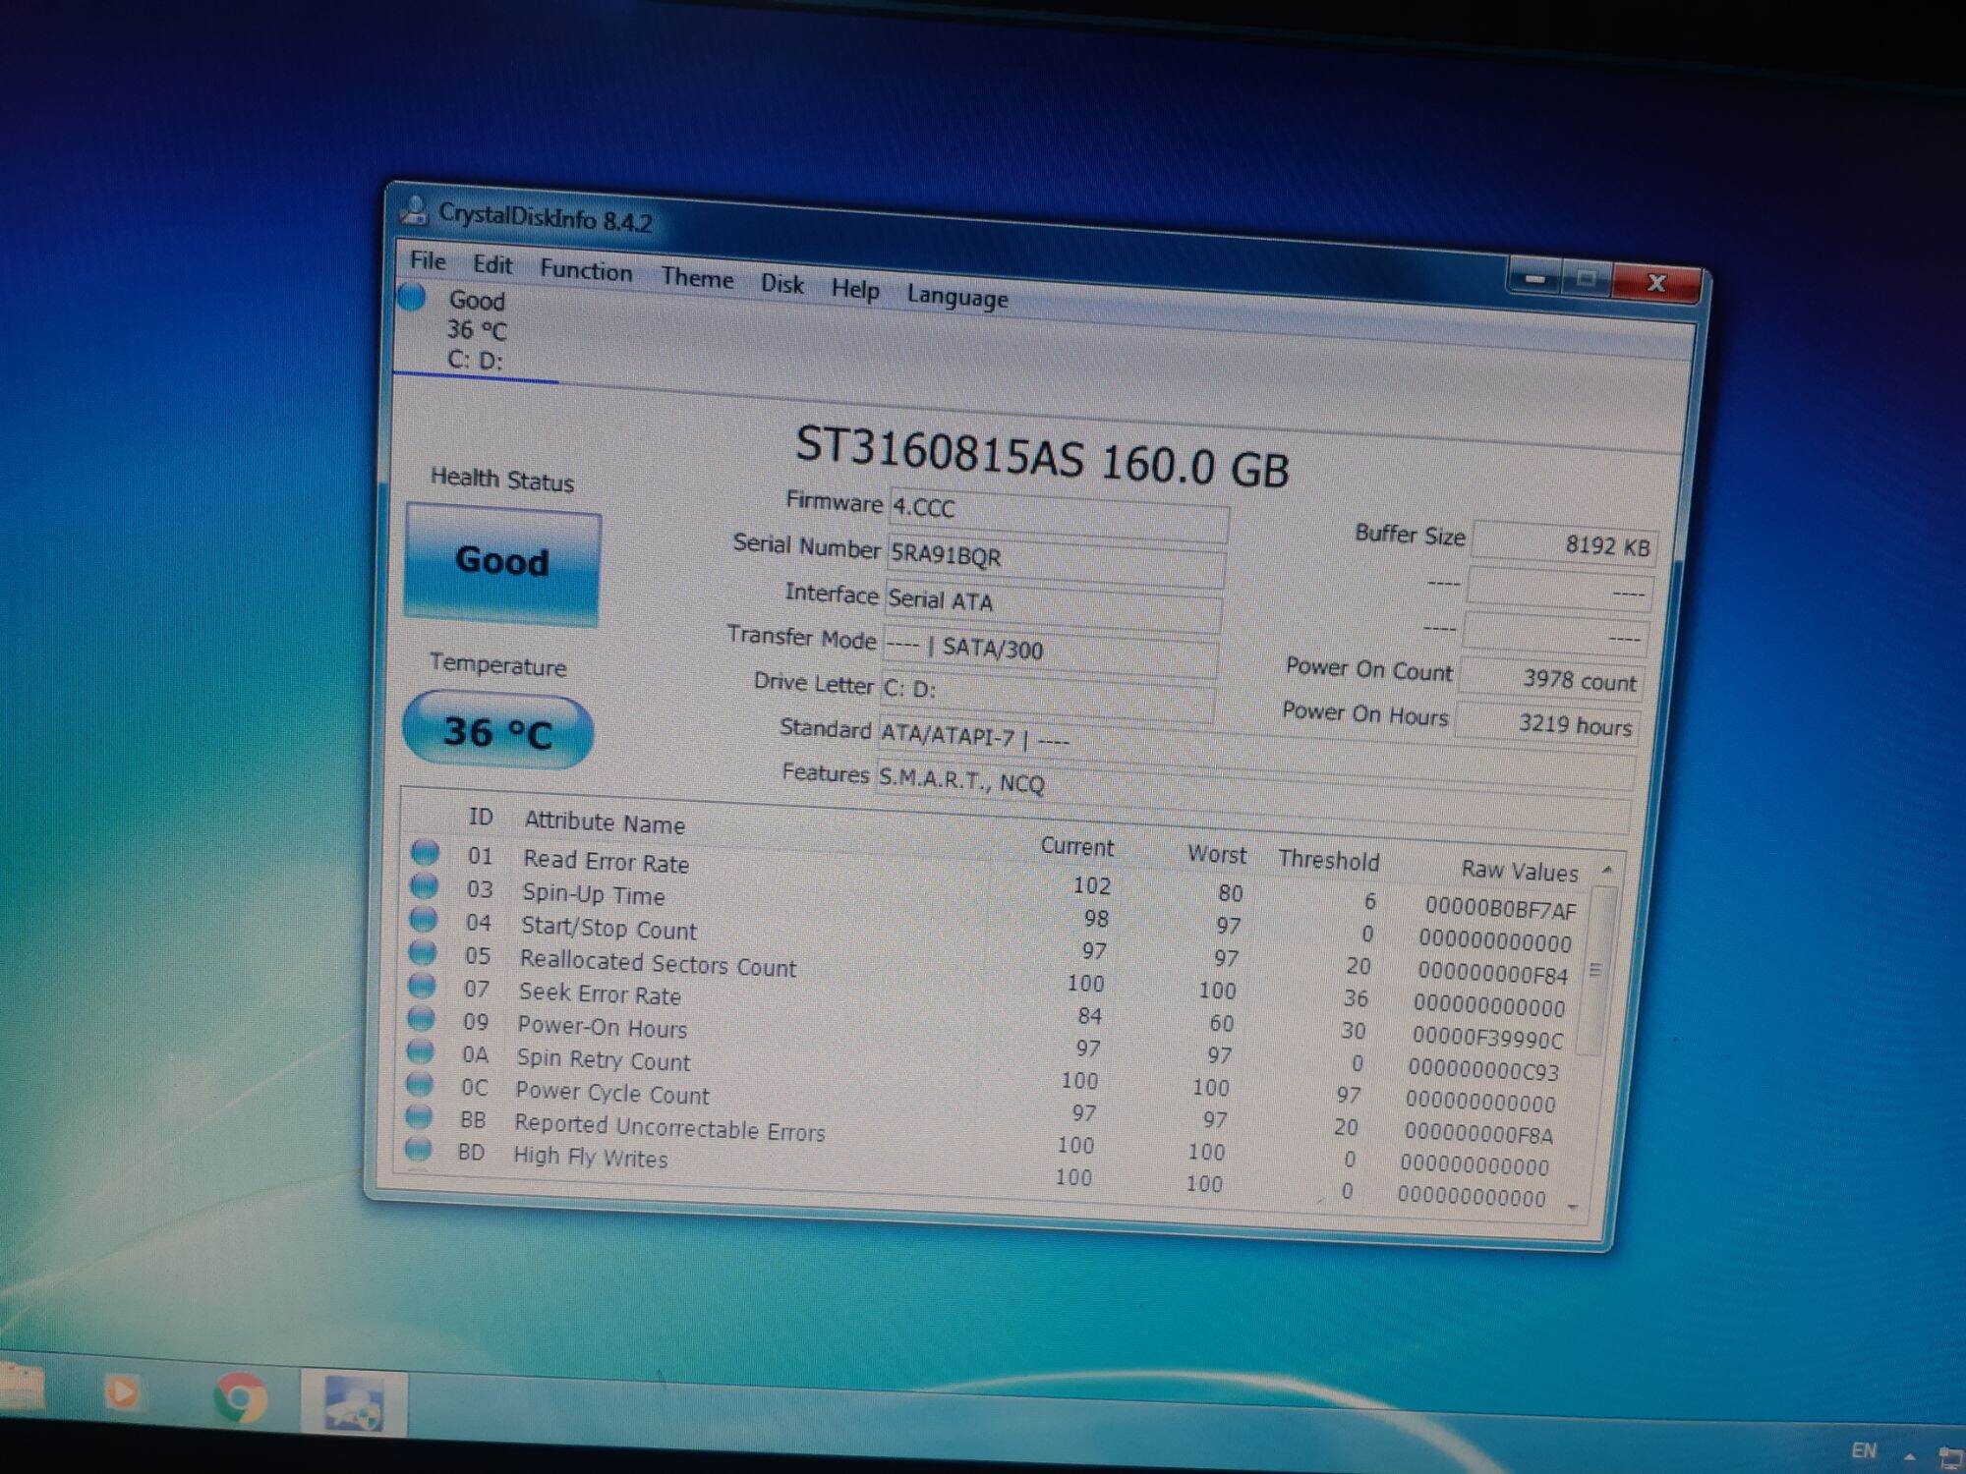Click the Good health status button
The image size is (1966, 1474).
[x=502, y=564]
